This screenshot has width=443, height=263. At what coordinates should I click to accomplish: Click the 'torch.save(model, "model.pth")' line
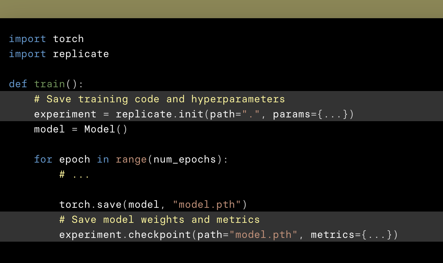pyautogui.click(x=153, y=204)
